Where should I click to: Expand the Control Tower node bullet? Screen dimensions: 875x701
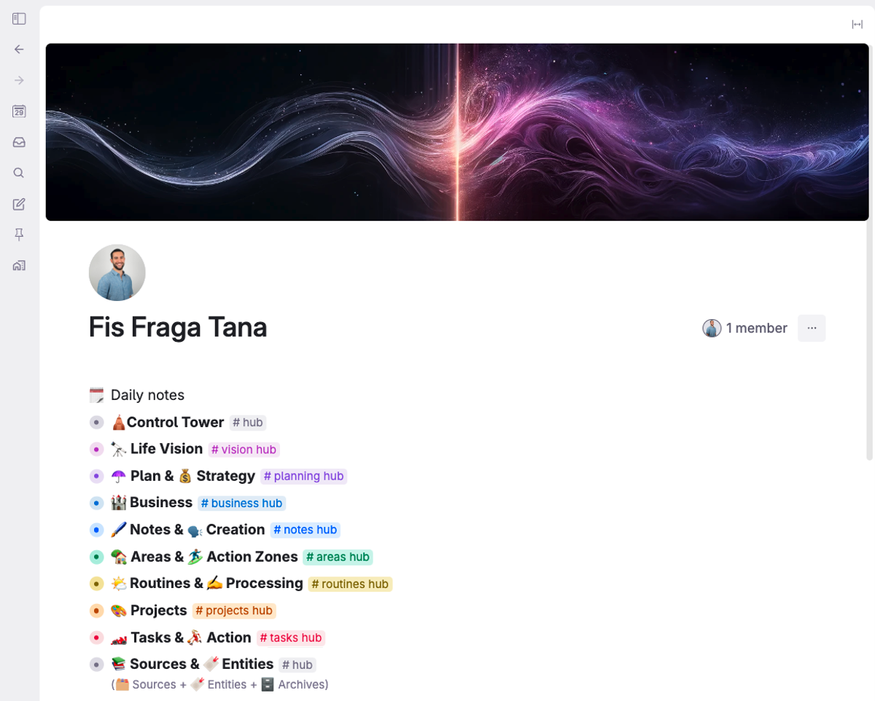(96, 423)
